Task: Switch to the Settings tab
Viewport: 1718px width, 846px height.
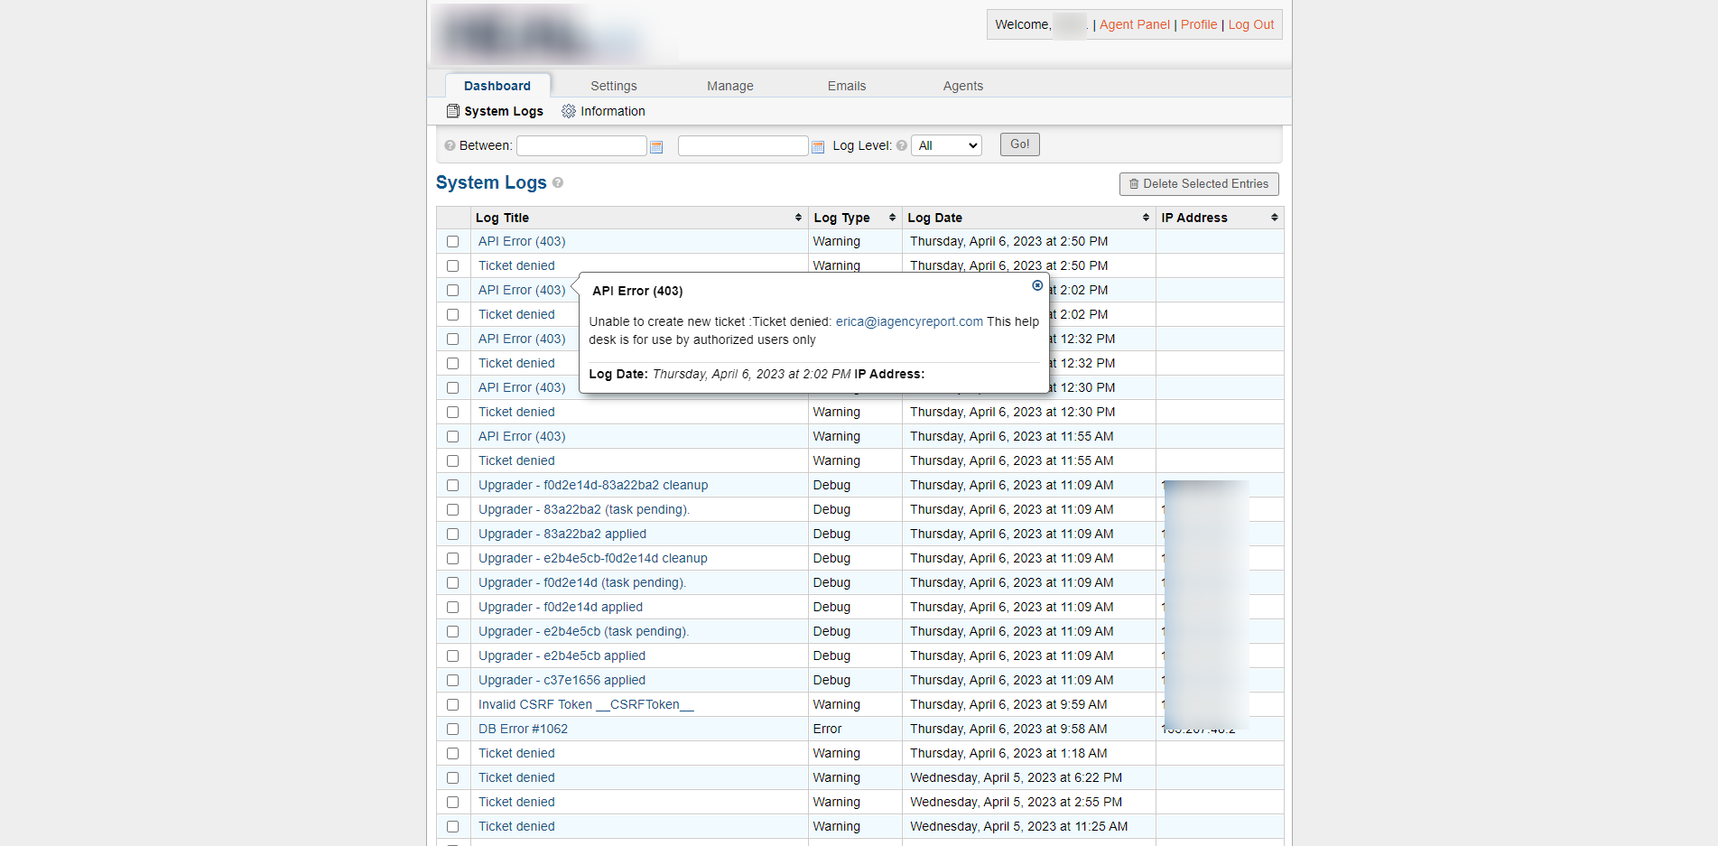Action: (x=613, y=86)
